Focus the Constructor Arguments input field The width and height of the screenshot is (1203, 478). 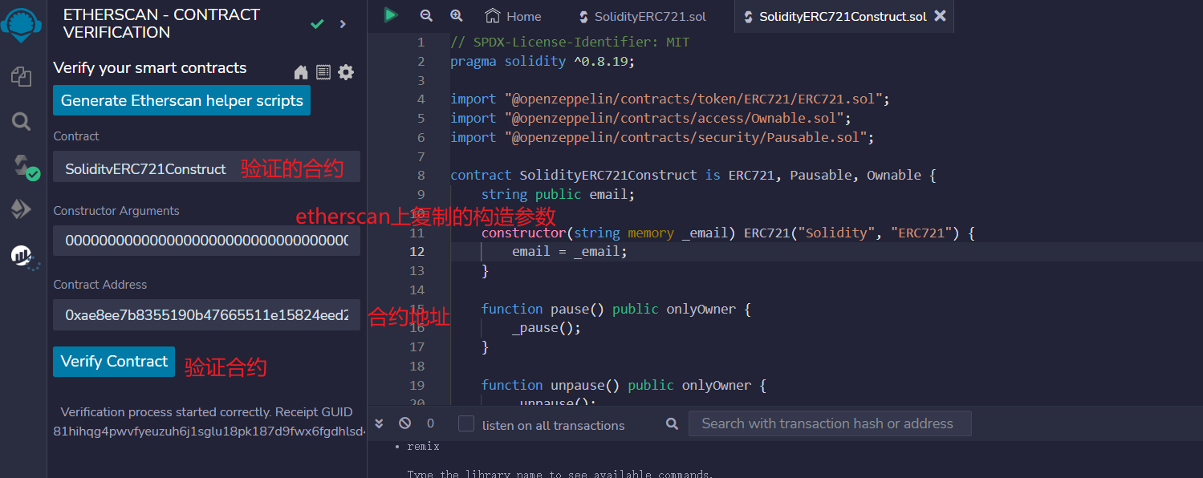pyautogui.click(x=206, y=241)
